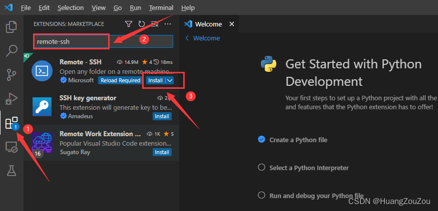Select the Welcome editor tab
438x211 pixels.
click(x=209, y=24)
